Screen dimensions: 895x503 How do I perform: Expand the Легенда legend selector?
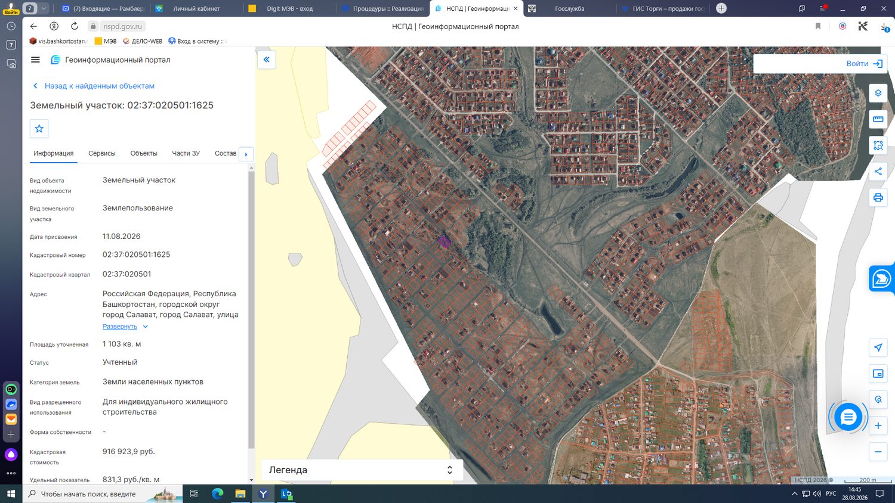tap(362, 470)
